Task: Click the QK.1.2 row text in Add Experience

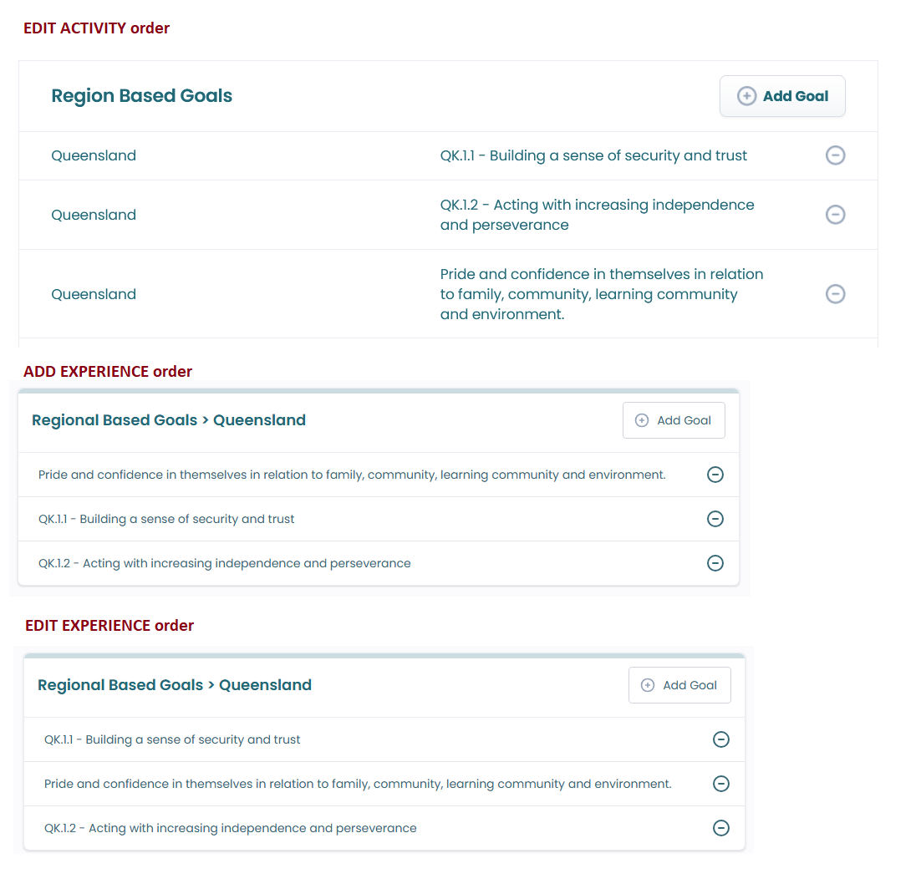Action: click(225, 563)
